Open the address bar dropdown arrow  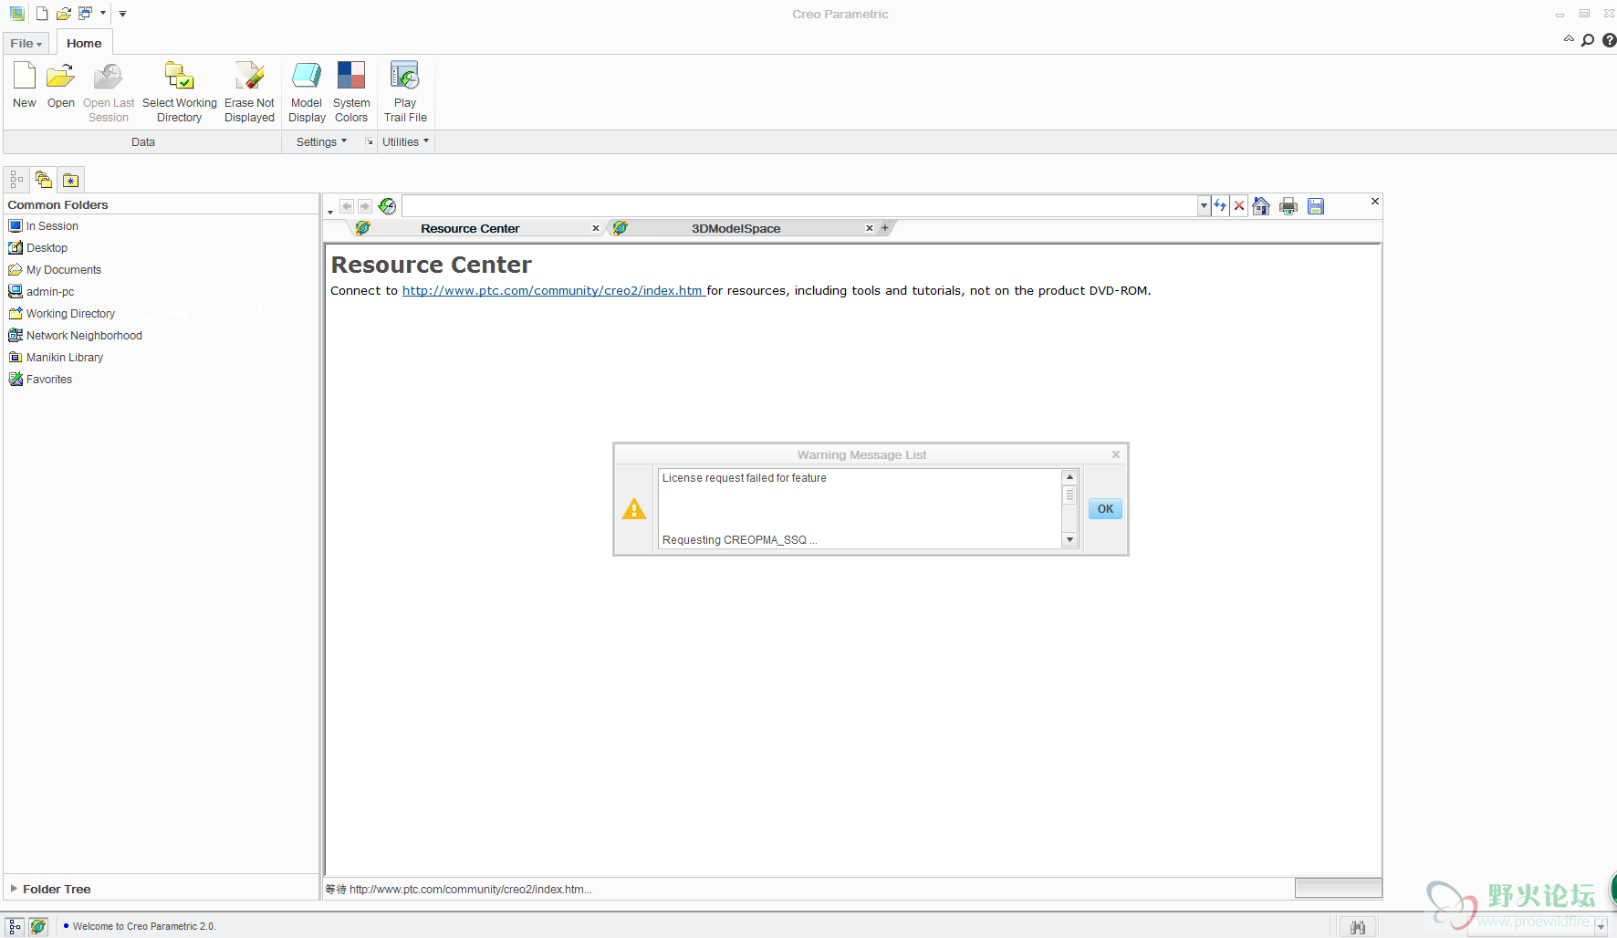pyautogui.click(x=1204, y=206)
